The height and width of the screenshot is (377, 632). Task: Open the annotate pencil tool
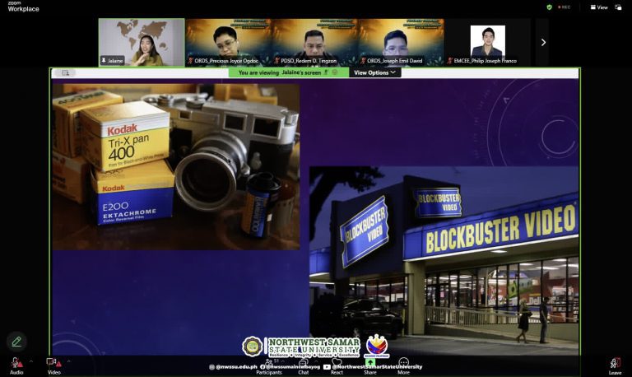(x=16, y=342)
